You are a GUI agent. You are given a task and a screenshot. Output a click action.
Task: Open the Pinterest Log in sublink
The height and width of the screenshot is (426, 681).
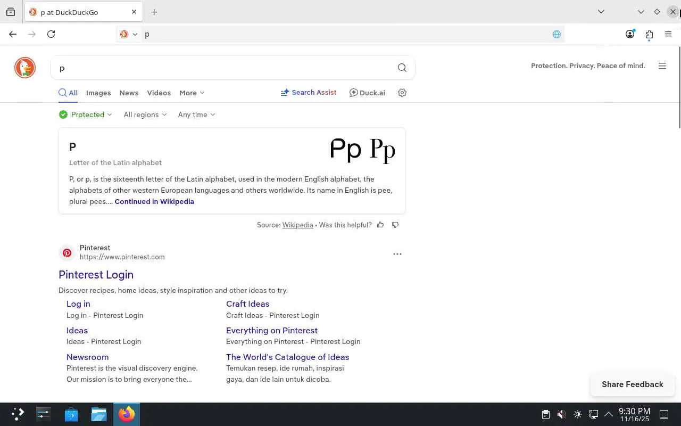click(78, 304)
